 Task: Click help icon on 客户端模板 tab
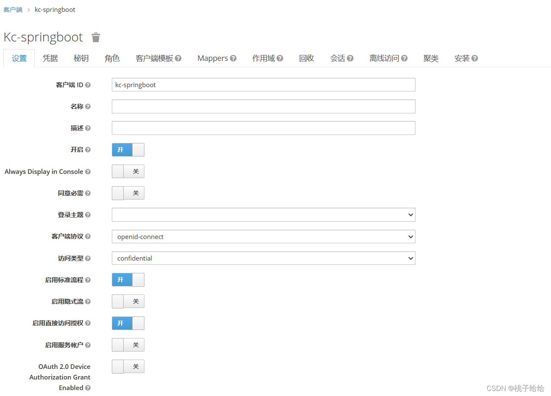(178, 58)
